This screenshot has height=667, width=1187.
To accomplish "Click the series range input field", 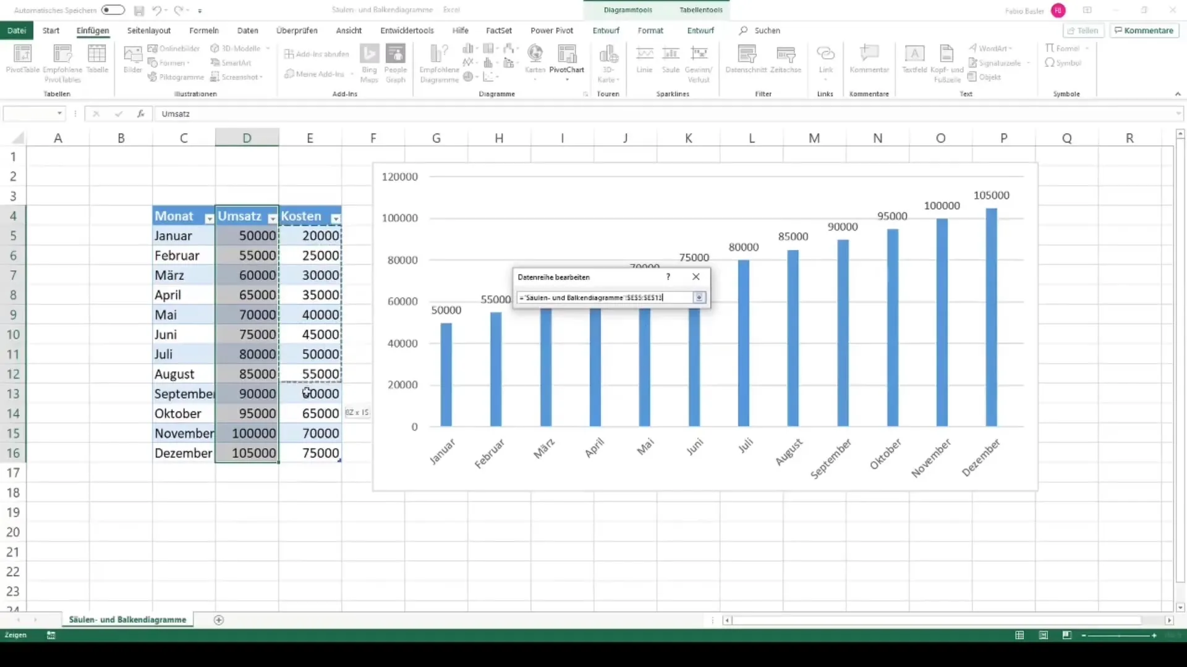I will click(x=604, y=298).
